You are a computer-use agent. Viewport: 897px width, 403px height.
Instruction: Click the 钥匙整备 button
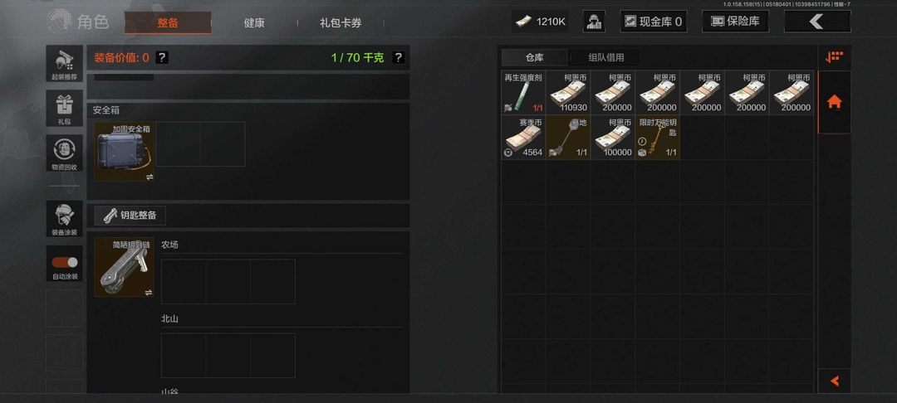coord(130,216)
